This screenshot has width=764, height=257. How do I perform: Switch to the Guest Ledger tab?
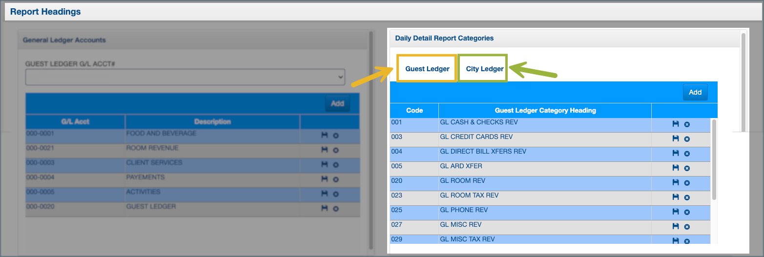pyautogui.click(x=427, y=69)
